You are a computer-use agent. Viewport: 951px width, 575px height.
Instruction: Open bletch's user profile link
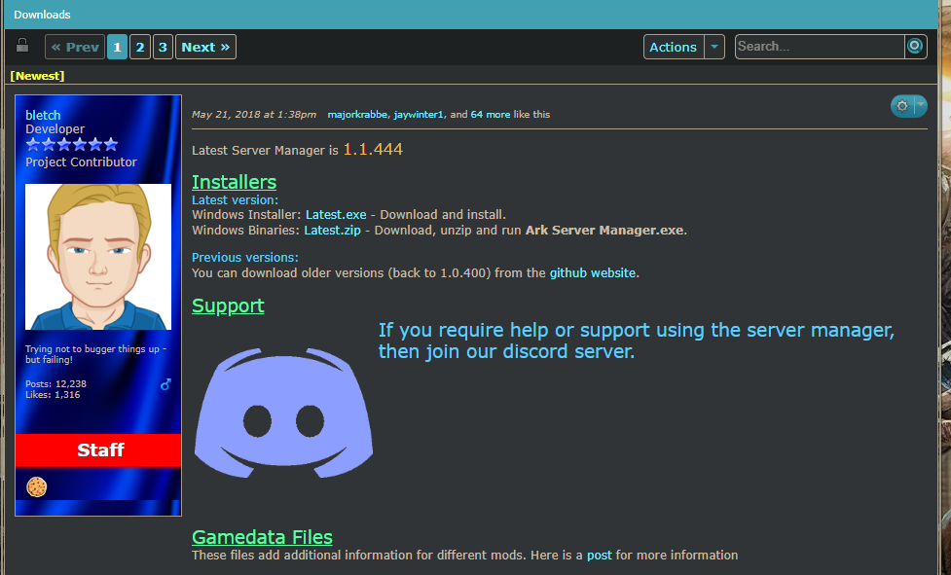[43, 115]
